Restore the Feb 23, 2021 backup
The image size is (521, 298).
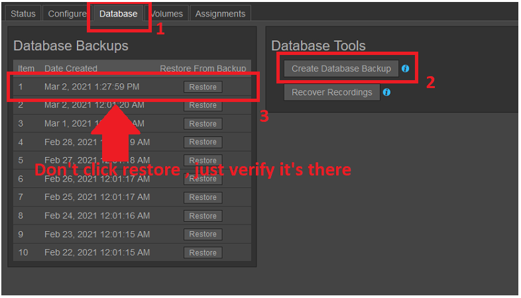203,234
